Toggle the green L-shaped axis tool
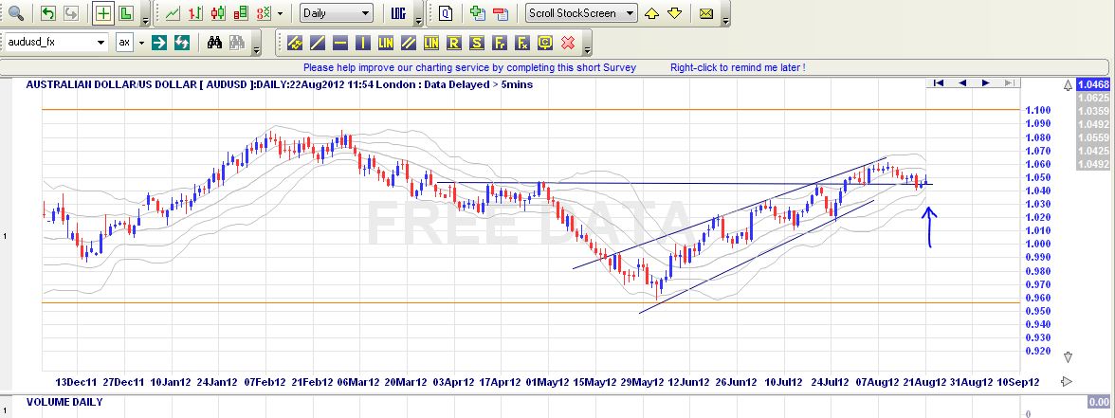The width and height of the screenshot is (1115, 418). click(126, 13)
